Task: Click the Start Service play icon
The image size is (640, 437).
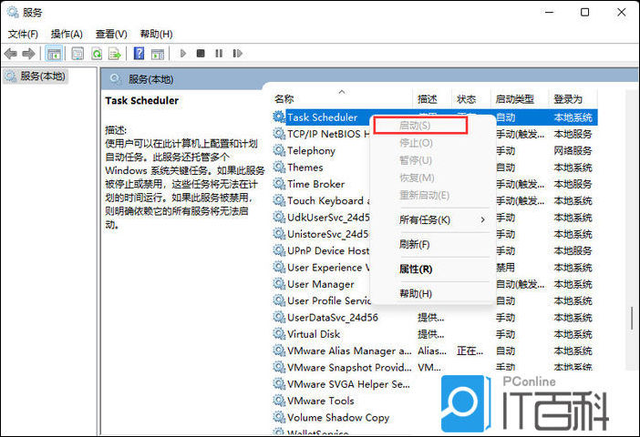Action: pos(183,54)
